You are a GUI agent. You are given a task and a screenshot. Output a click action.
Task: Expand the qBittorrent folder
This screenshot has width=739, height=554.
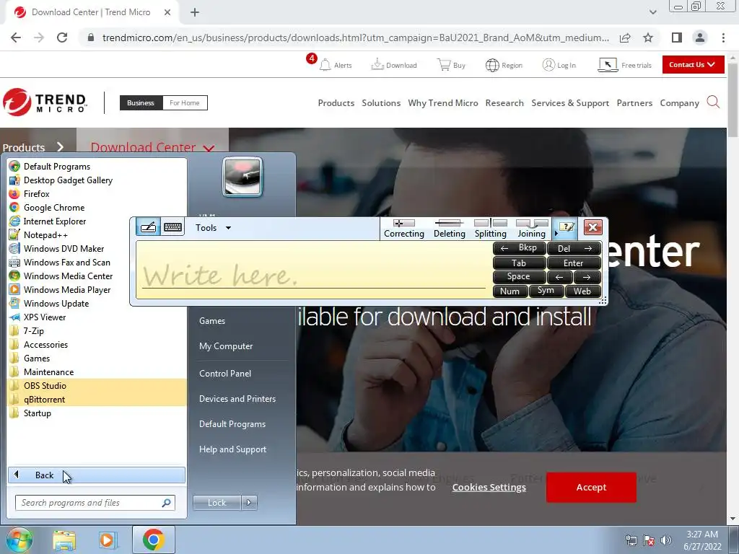pyautogui.click(x=97, y=399)
